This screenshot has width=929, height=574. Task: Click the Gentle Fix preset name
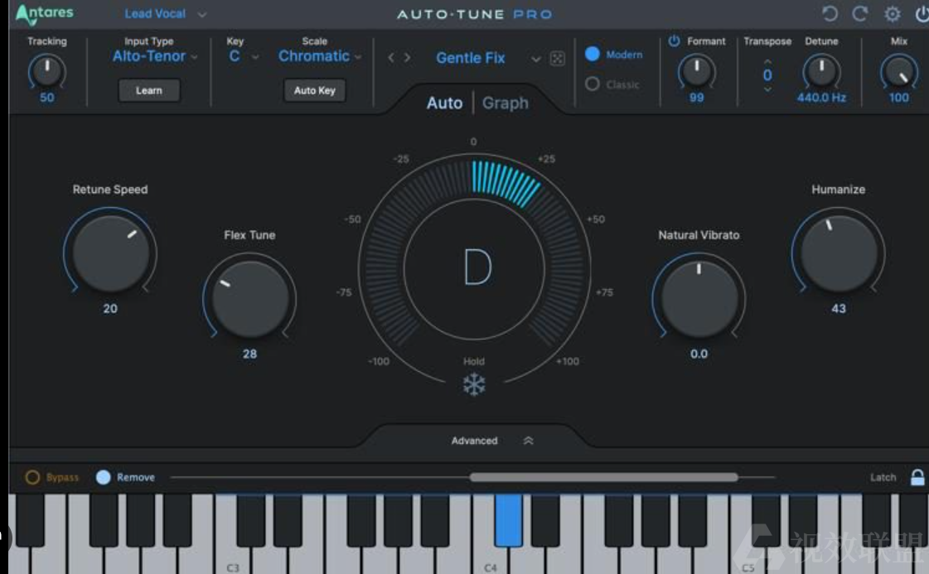471,58
